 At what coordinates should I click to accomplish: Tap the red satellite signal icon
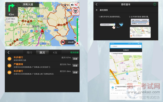[76, 5]
